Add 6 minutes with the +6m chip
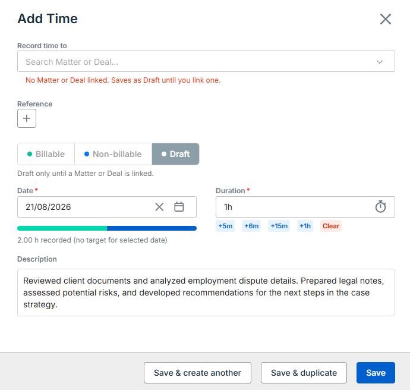This screenshot has height=390, width=410. 251,226
